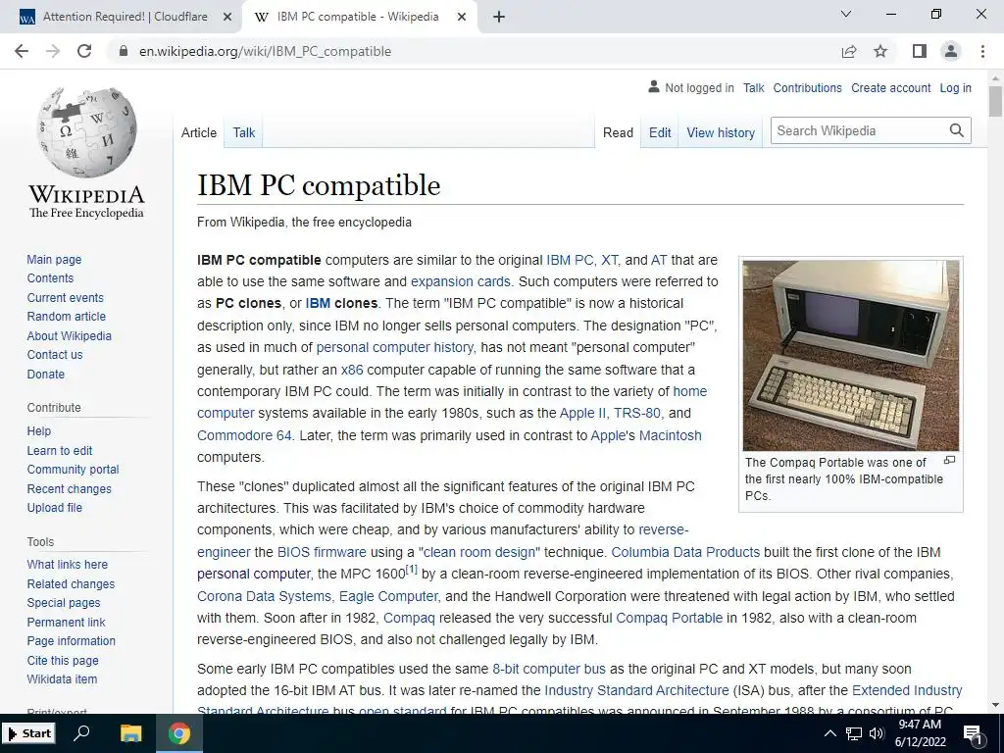Screen dimensions: 1004x753
Task: Open the Chrome three-dot menu
Action: (982, 51)
